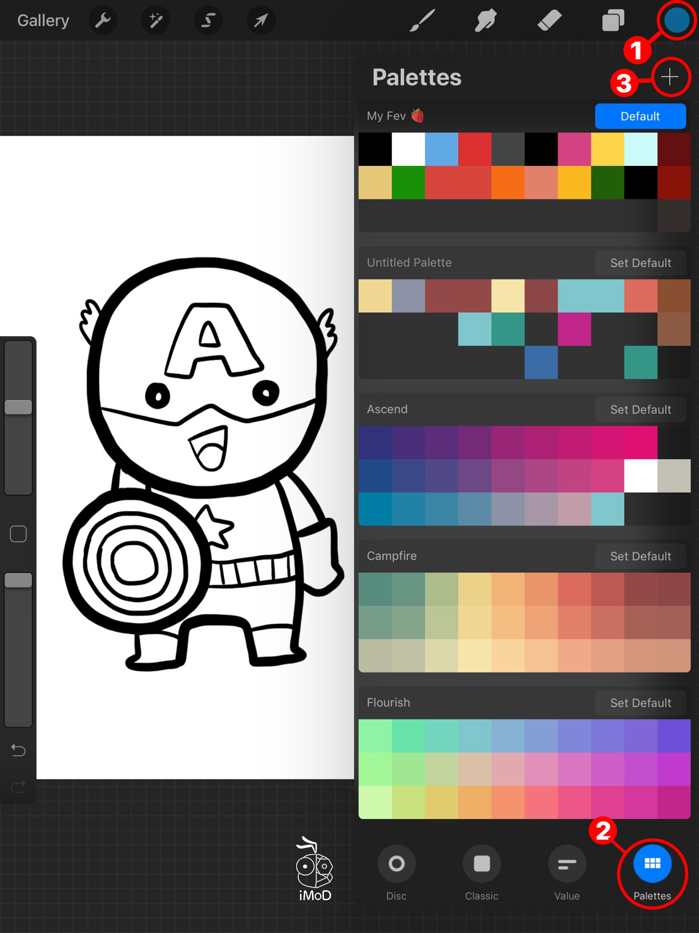
Task: Open the Adjustments magic wand menu
Action: point(155,21)
